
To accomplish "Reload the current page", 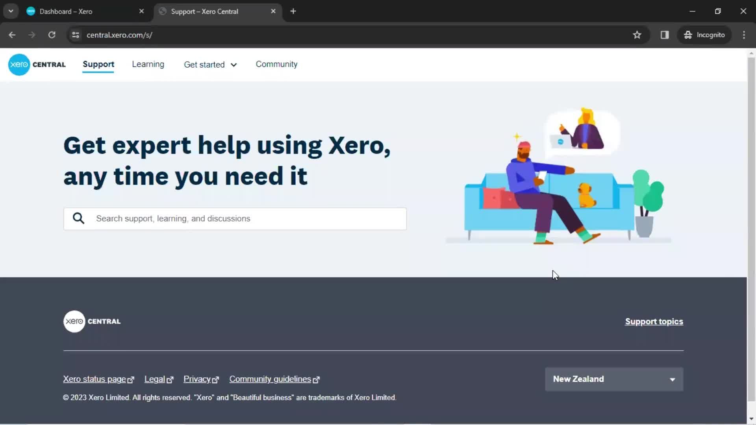I will pos(52,35).
